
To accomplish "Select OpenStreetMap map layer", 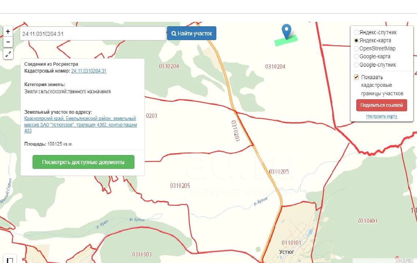I will [356, 49].
